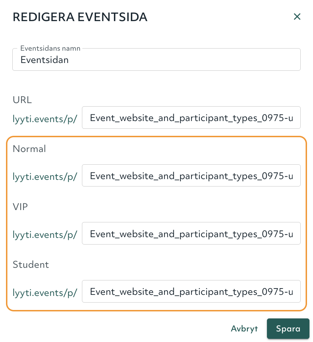Edit the Normal participant URL field
This screenshot has width=313, height=342.
click(x=191, y=175)
